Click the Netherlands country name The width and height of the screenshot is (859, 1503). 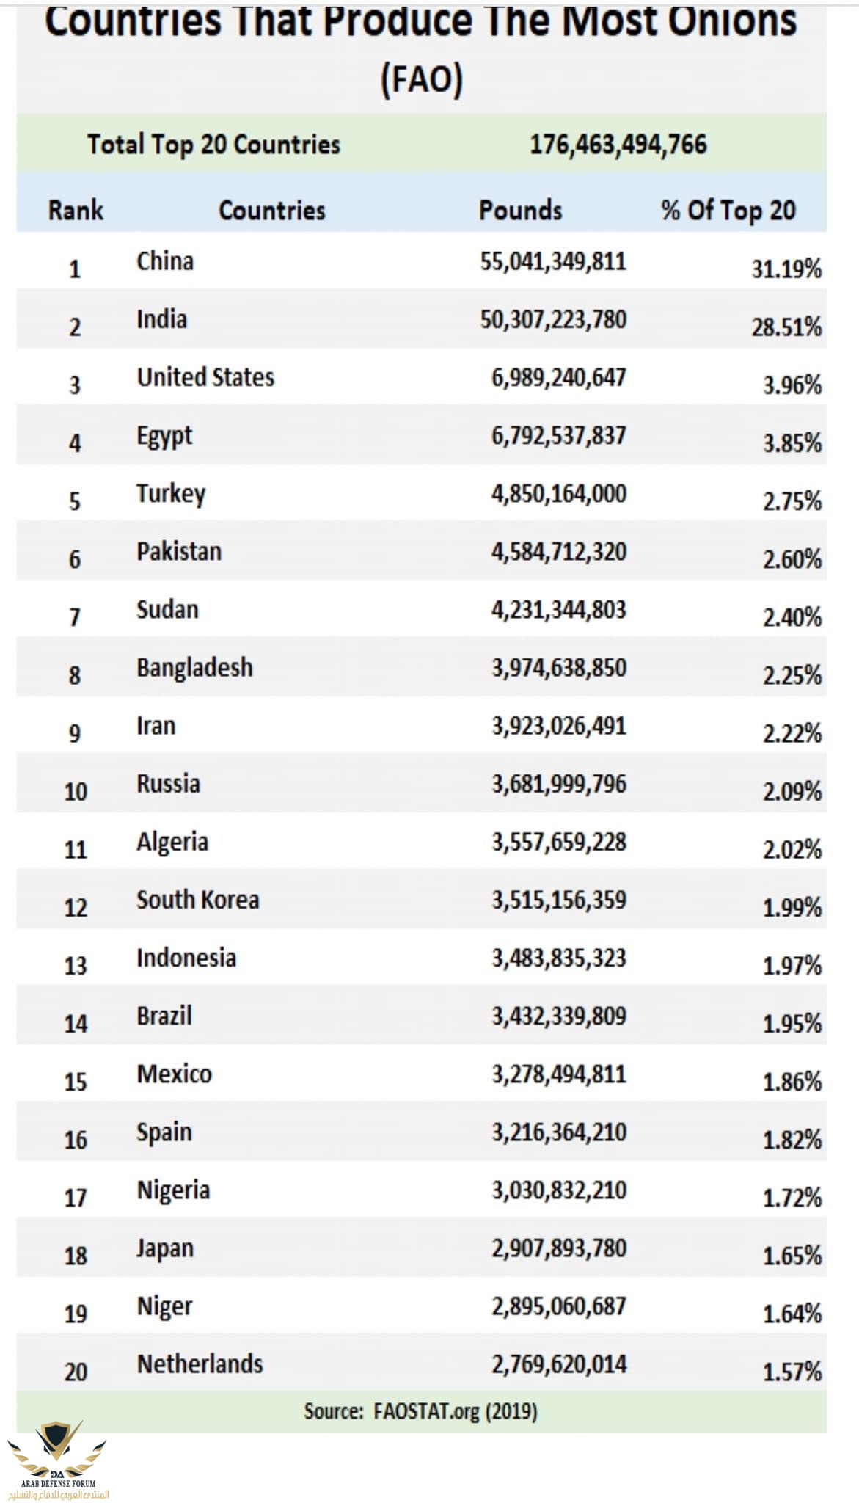(200, 1364)
